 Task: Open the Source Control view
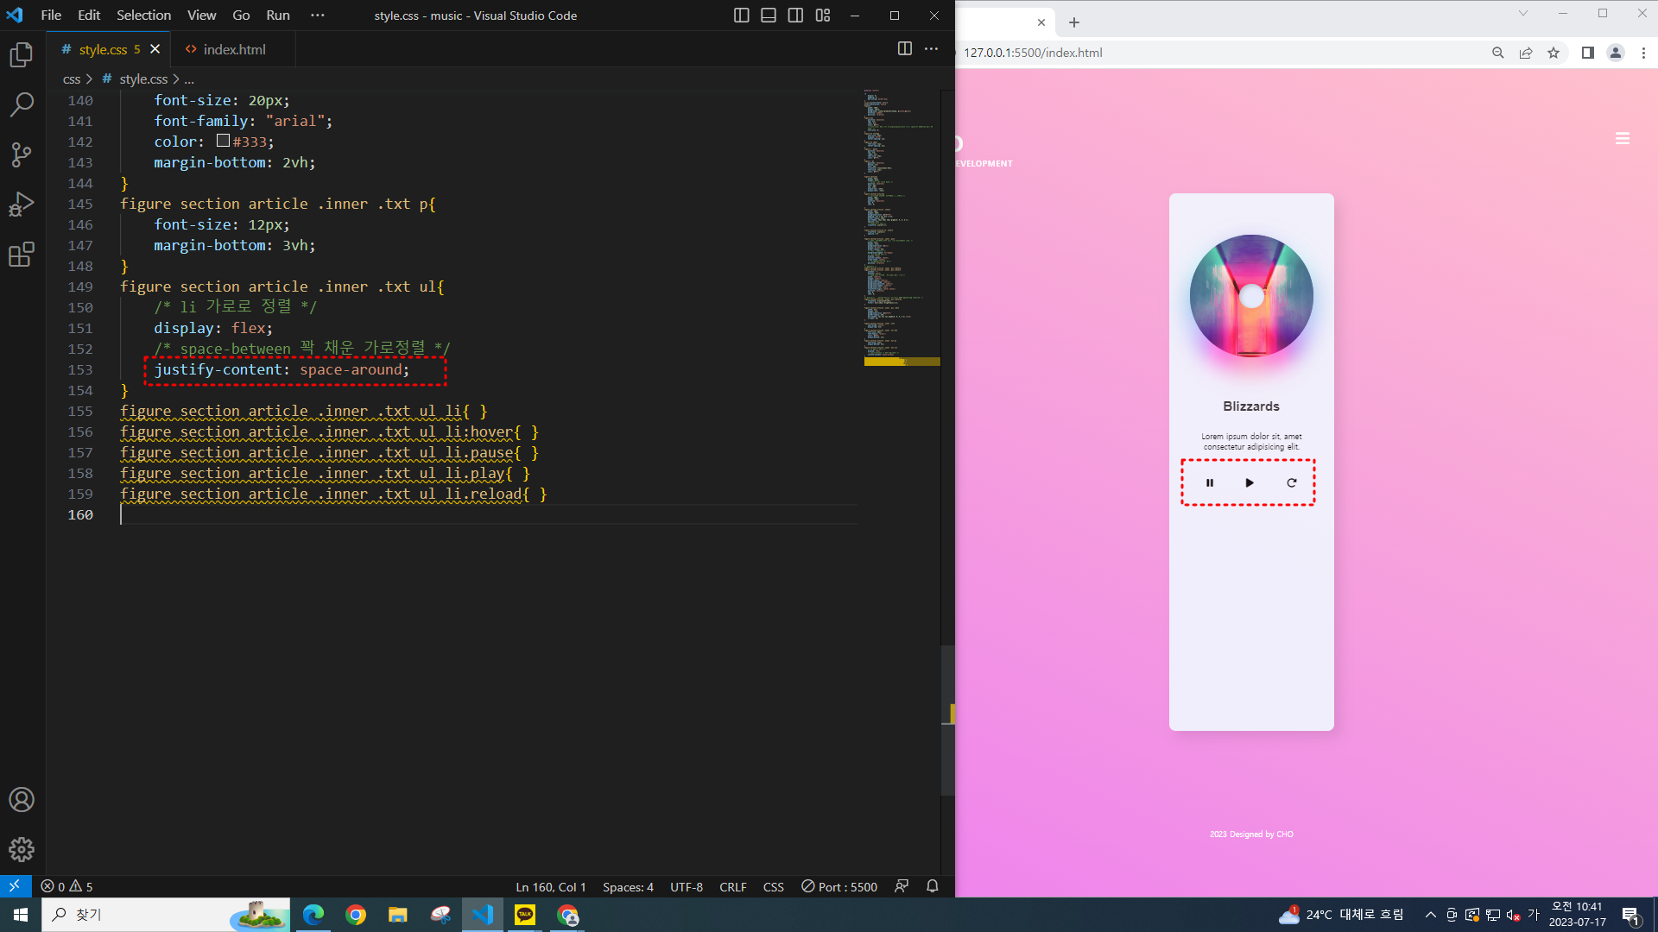[22, 155]
